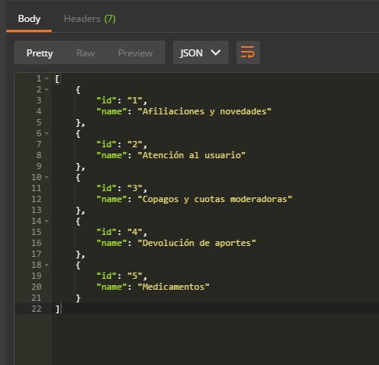Select the Pretty view mode
The width and height of the screenshot is (379, 365).
[x=40, y=53]
